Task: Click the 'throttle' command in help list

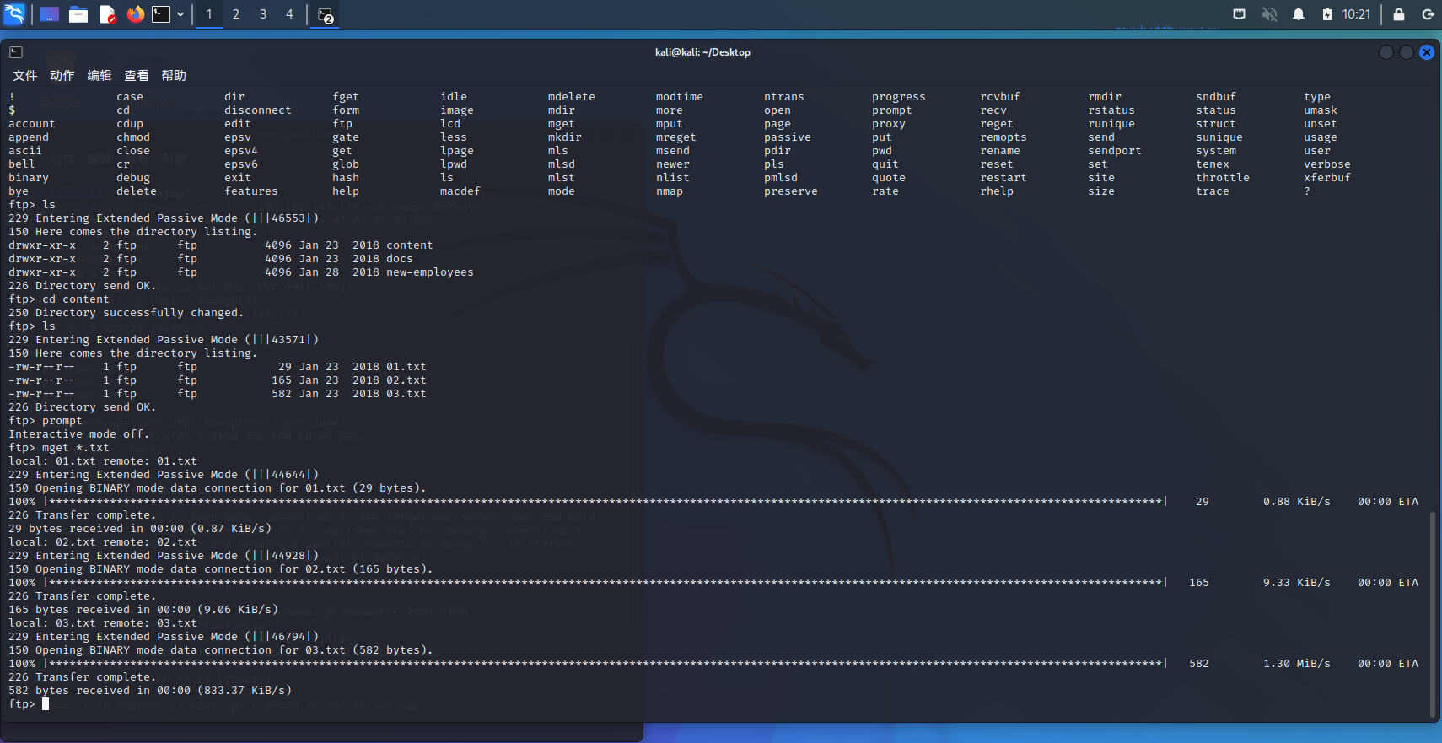Action: pos(1223,178)
